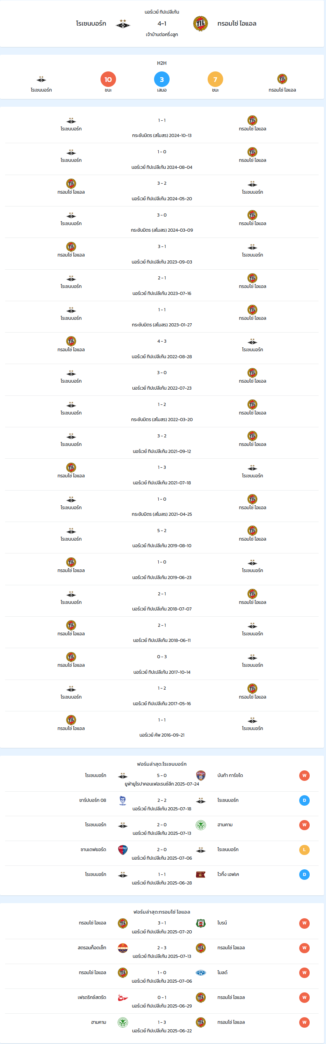Click the Sarpsborg 08 team crest

pos(123,800)
